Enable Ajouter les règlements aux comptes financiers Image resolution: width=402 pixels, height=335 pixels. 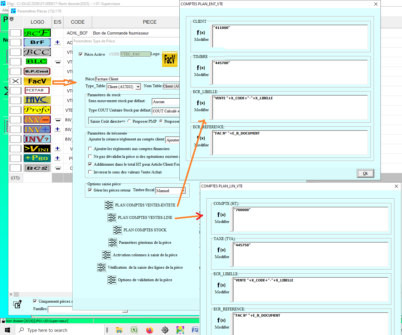point(90,149)
